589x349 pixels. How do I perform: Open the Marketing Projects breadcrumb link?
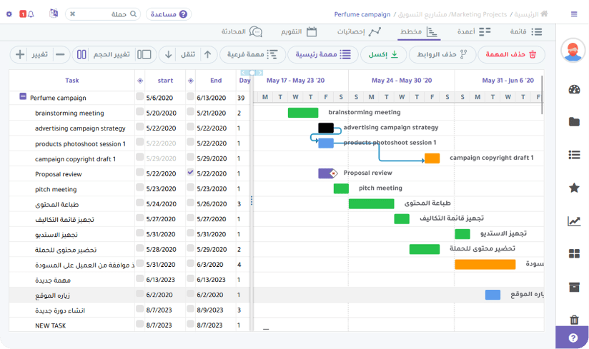[x=452, y=14]
